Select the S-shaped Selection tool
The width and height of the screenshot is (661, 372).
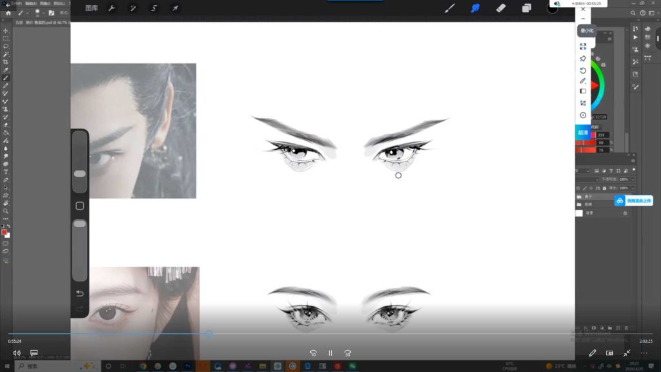click(x=154, y=8)
